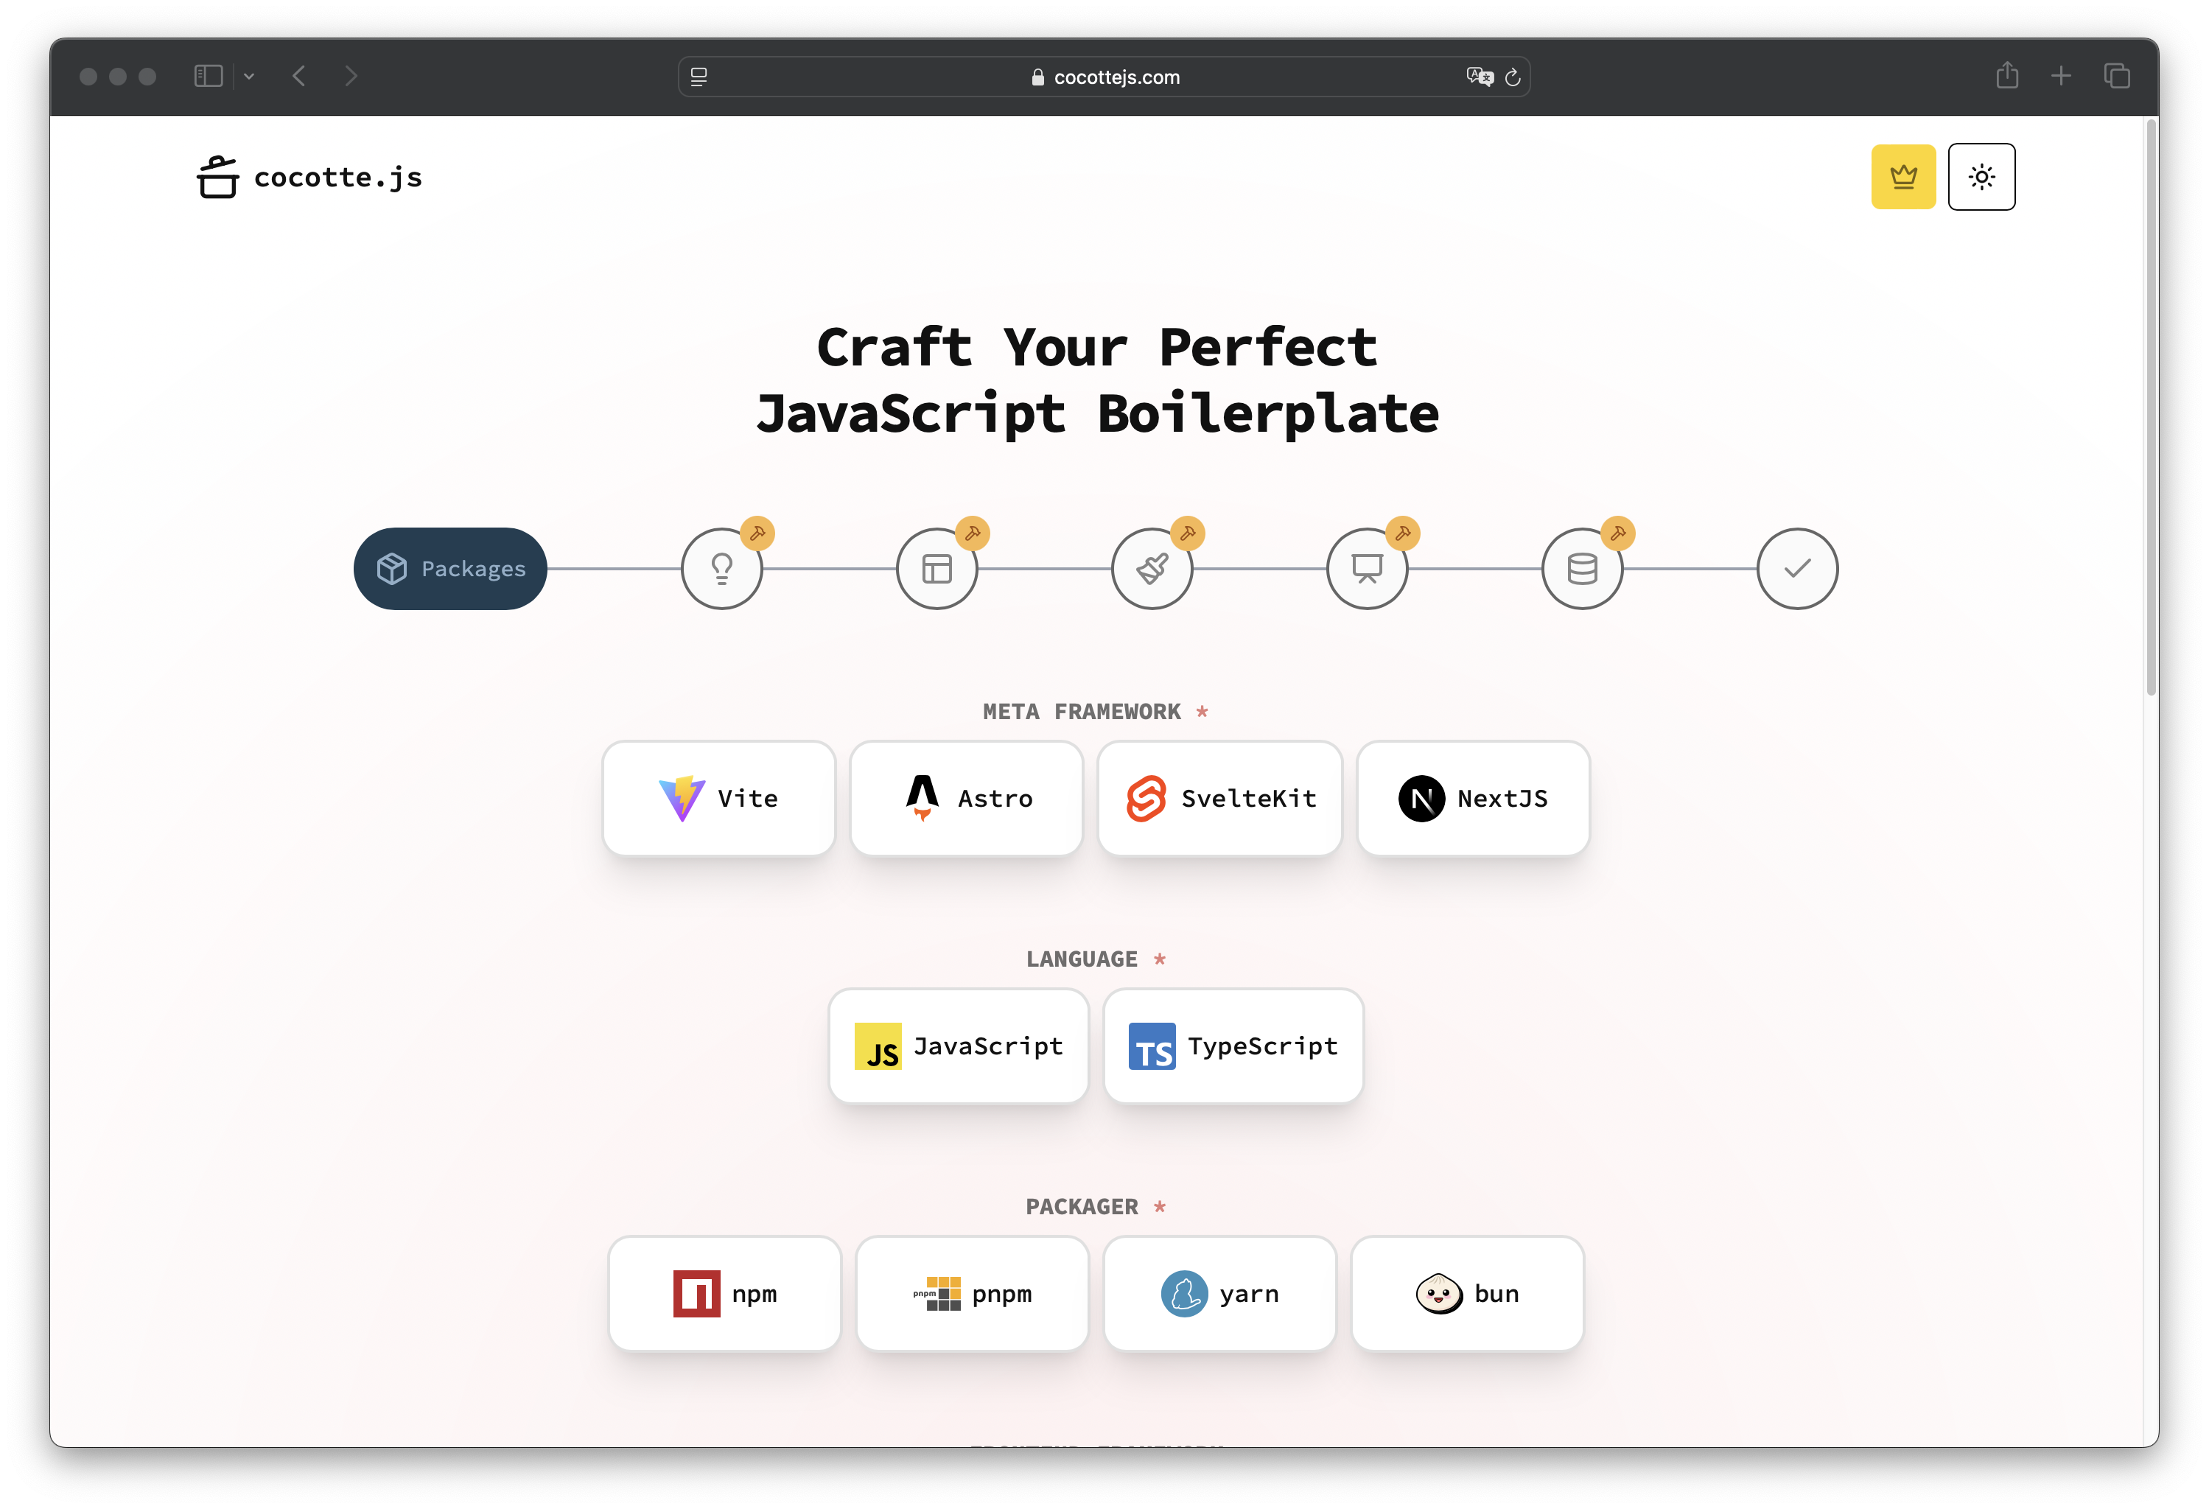Open a new Safari tab
Screen dimensions: 2209x1509
[x=2061, y=76]
